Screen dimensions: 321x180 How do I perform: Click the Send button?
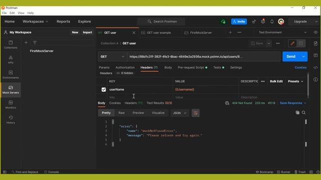tap(291, 56)
